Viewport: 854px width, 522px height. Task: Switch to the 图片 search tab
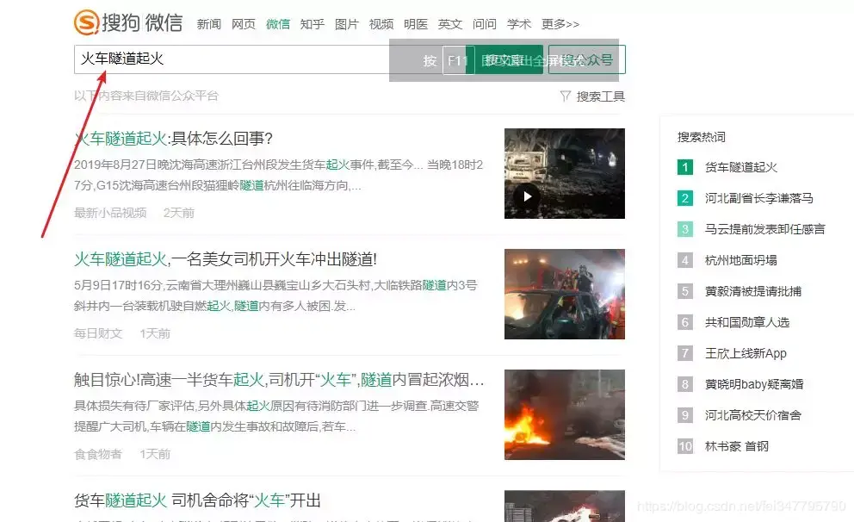pos(346,24)
